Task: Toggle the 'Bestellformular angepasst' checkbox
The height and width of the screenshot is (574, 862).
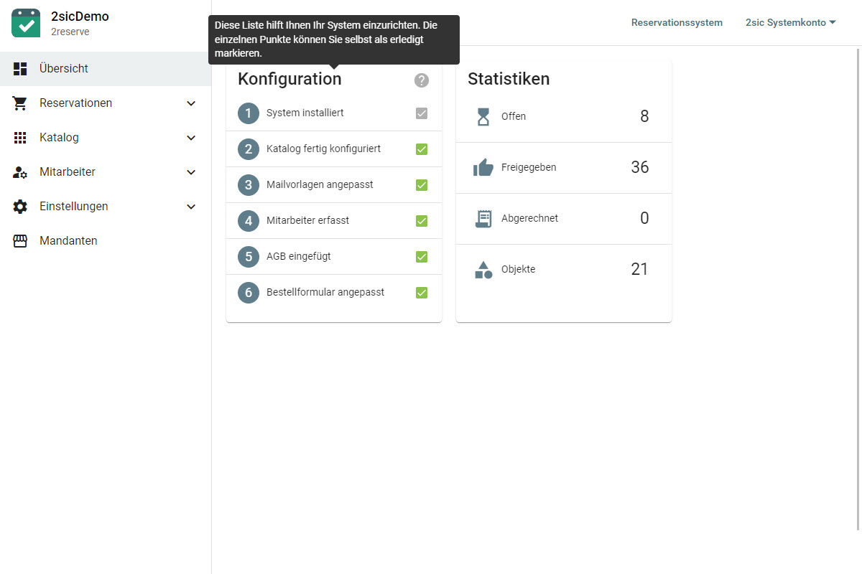Action: pos(422,293)
